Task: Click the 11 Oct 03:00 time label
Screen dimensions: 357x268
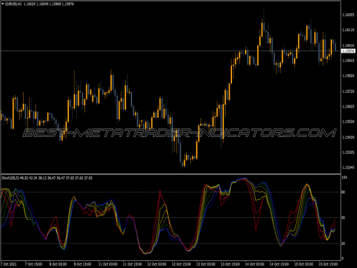Action: [x=108, y=264]
